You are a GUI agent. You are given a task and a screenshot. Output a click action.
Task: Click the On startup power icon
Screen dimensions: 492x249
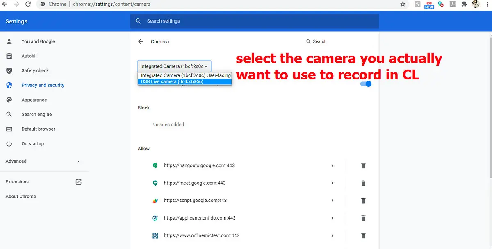9,143
